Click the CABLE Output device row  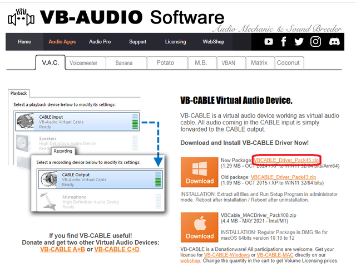pos(100,180)
